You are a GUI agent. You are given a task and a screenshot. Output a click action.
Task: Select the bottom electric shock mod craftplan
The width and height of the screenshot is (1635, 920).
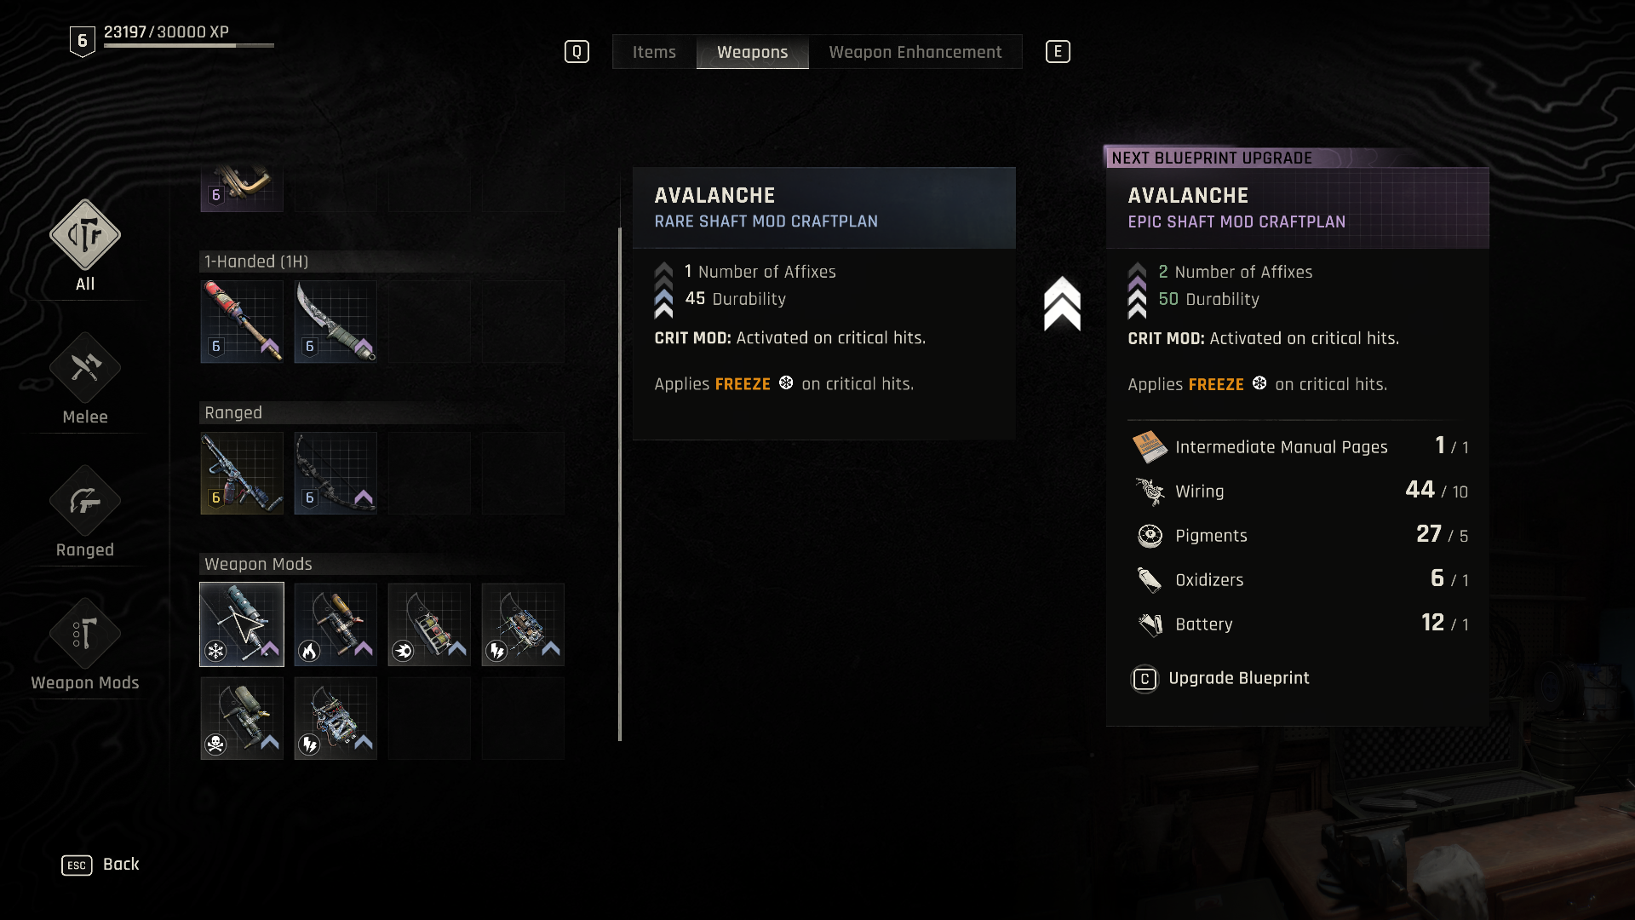coord(336,718)
